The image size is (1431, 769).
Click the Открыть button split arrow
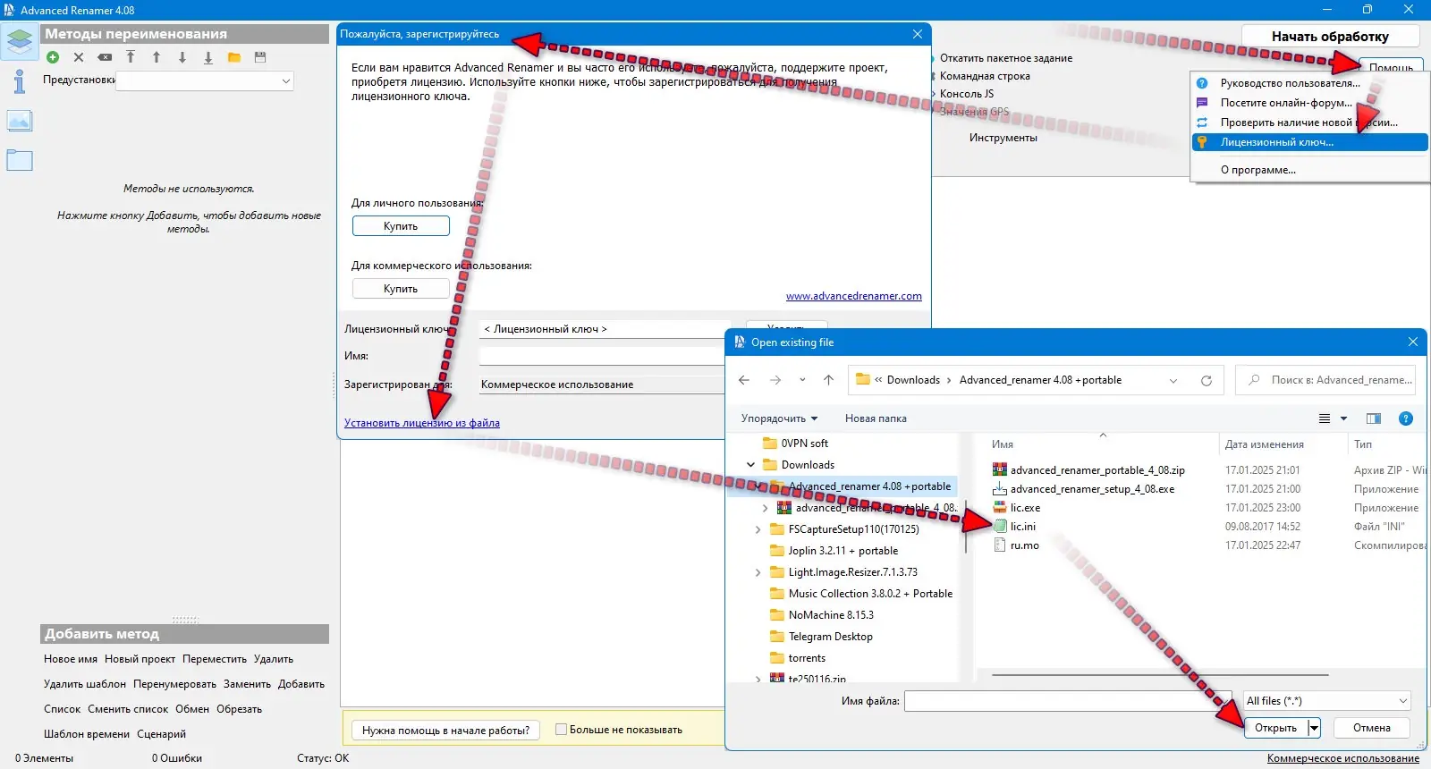click(1314, 728)
